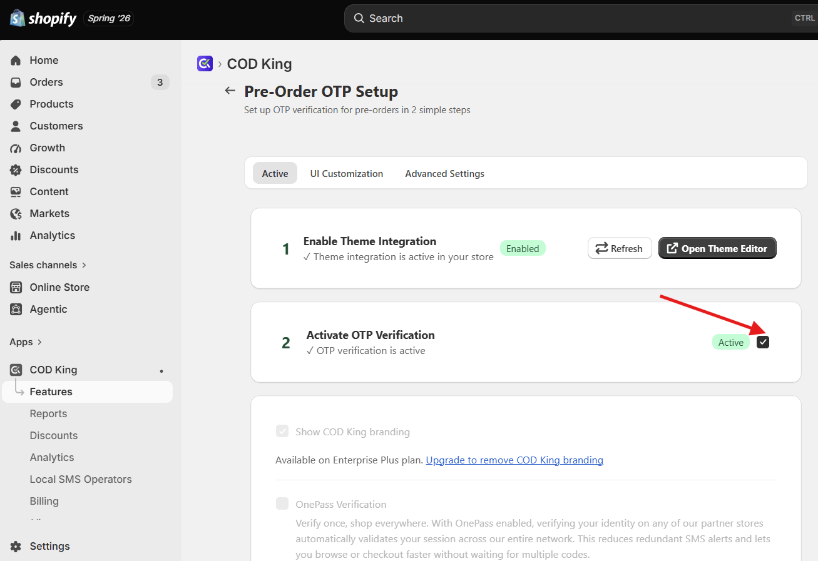The image size is (818, 561).
Task: Open the Billing submenu item
Action: (x=44, y=501)
